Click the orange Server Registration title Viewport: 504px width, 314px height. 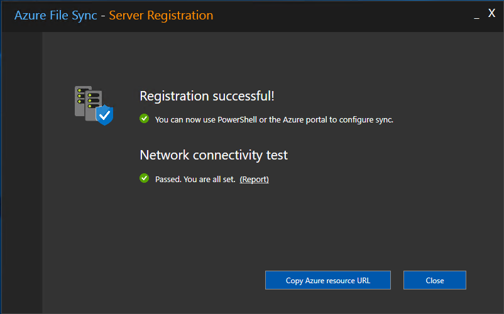click(x=161, y=15)
